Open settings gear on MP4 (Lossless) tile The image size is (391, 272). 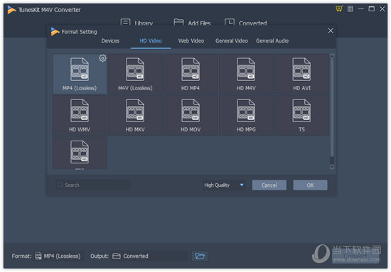tap(102, 58)
